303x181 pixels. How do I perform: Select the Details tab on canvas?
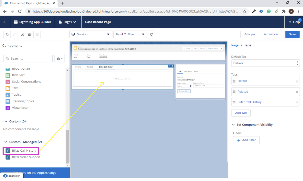(78, 67)
